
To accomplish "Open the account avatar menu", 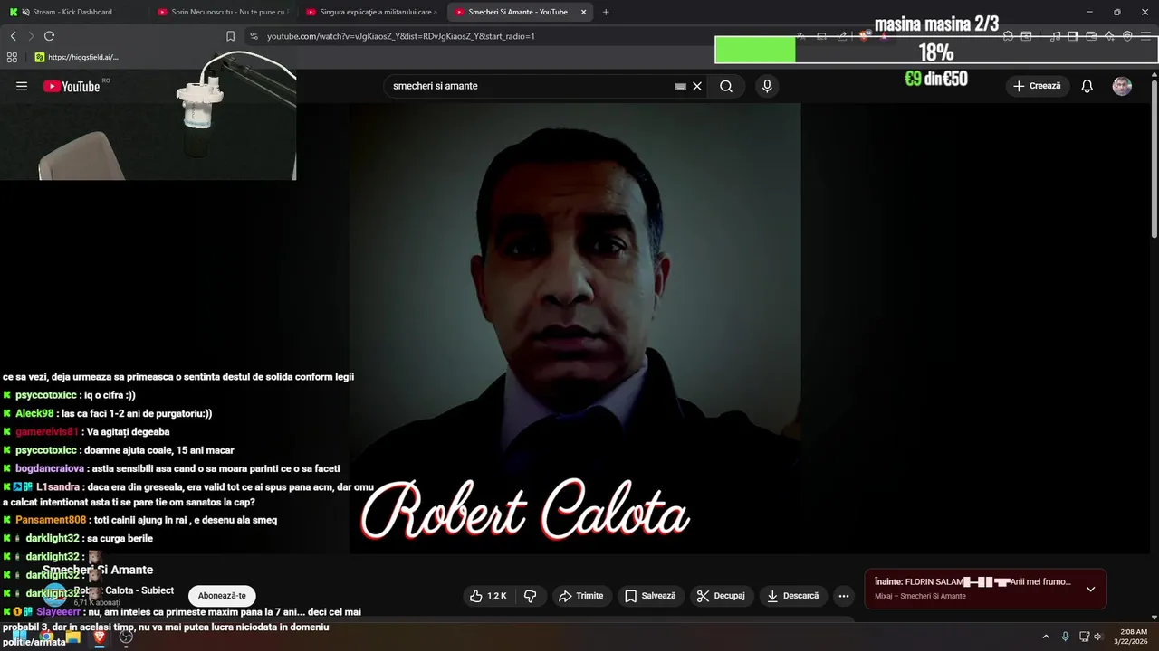I will click(x=1122, y=86).
